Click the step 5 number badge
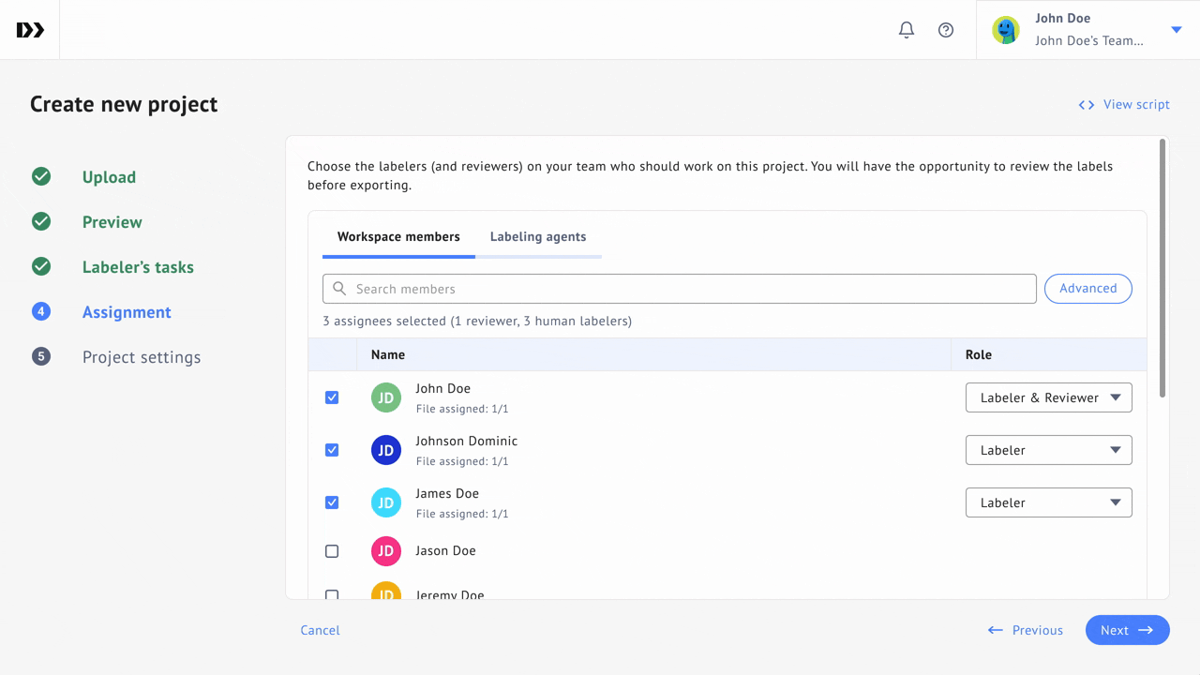Image resolution: width=1200 pixels, height=675 pixels. (41, 357)
